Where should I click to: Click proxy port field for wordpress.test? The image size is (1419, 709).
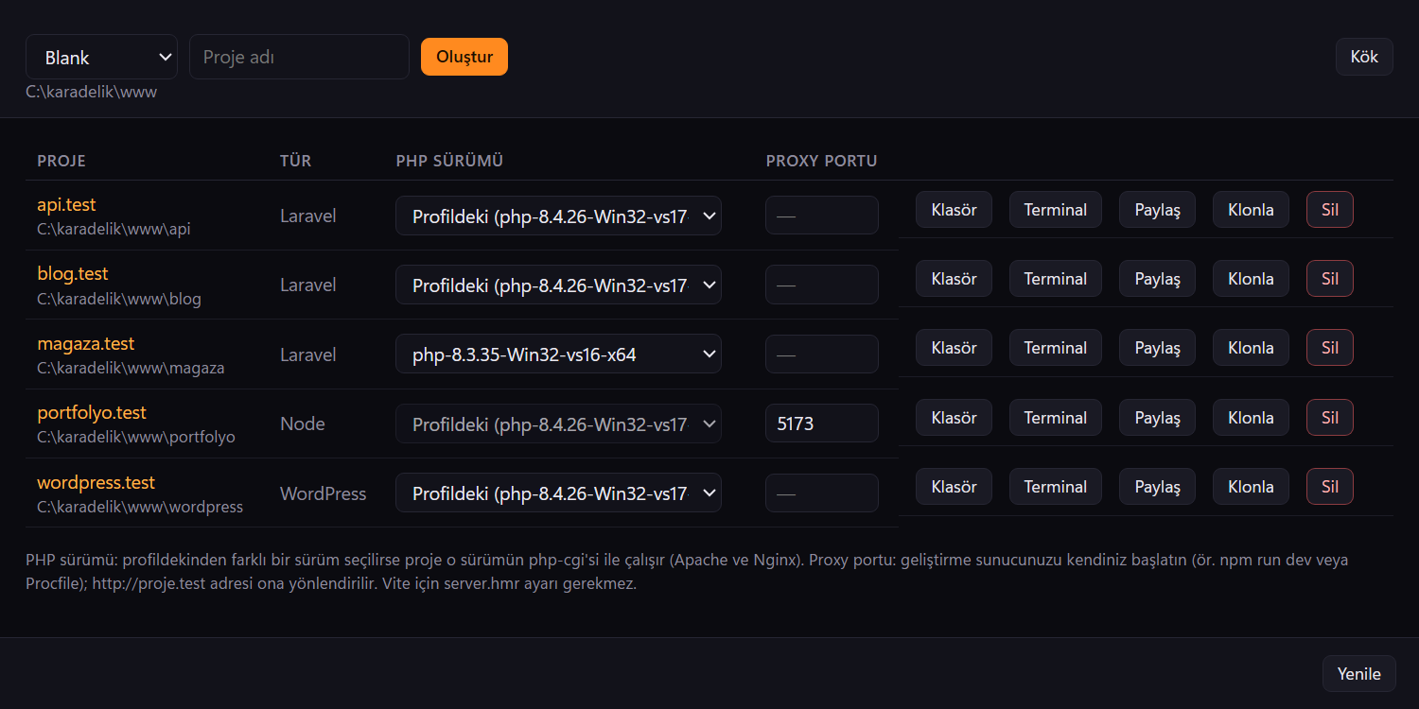822,493
